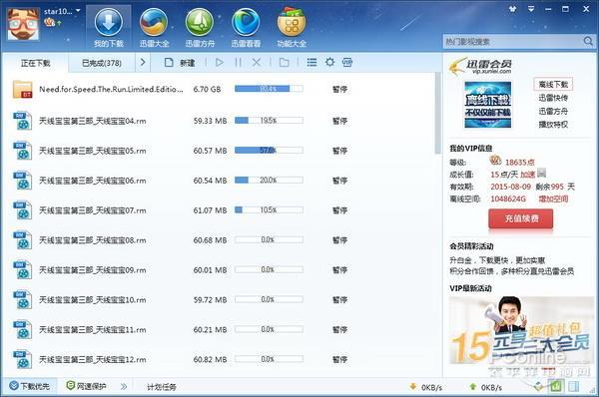This screenshot has width=599, height=397.
Task: Toggle the list view icon
Action: 311,62
